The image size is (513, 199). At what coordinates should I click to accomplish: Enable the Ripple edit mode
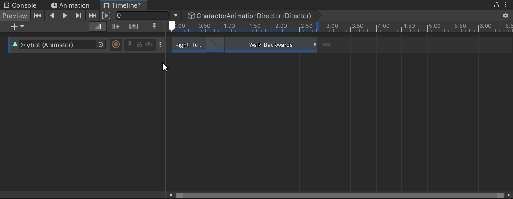(116, 26)
